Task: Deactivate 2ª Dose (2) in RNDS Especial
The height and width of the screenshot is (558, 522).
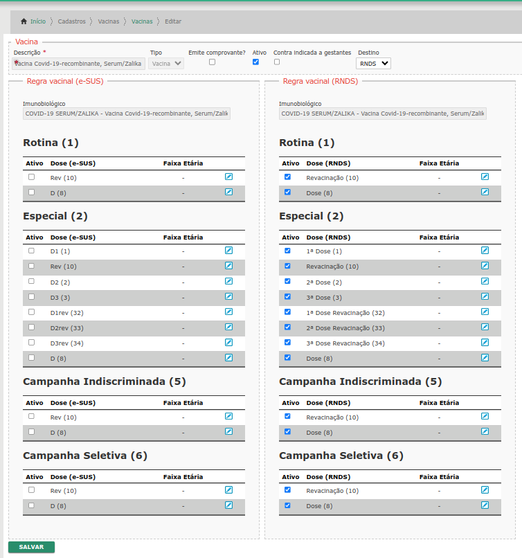Action: (287, 281)
